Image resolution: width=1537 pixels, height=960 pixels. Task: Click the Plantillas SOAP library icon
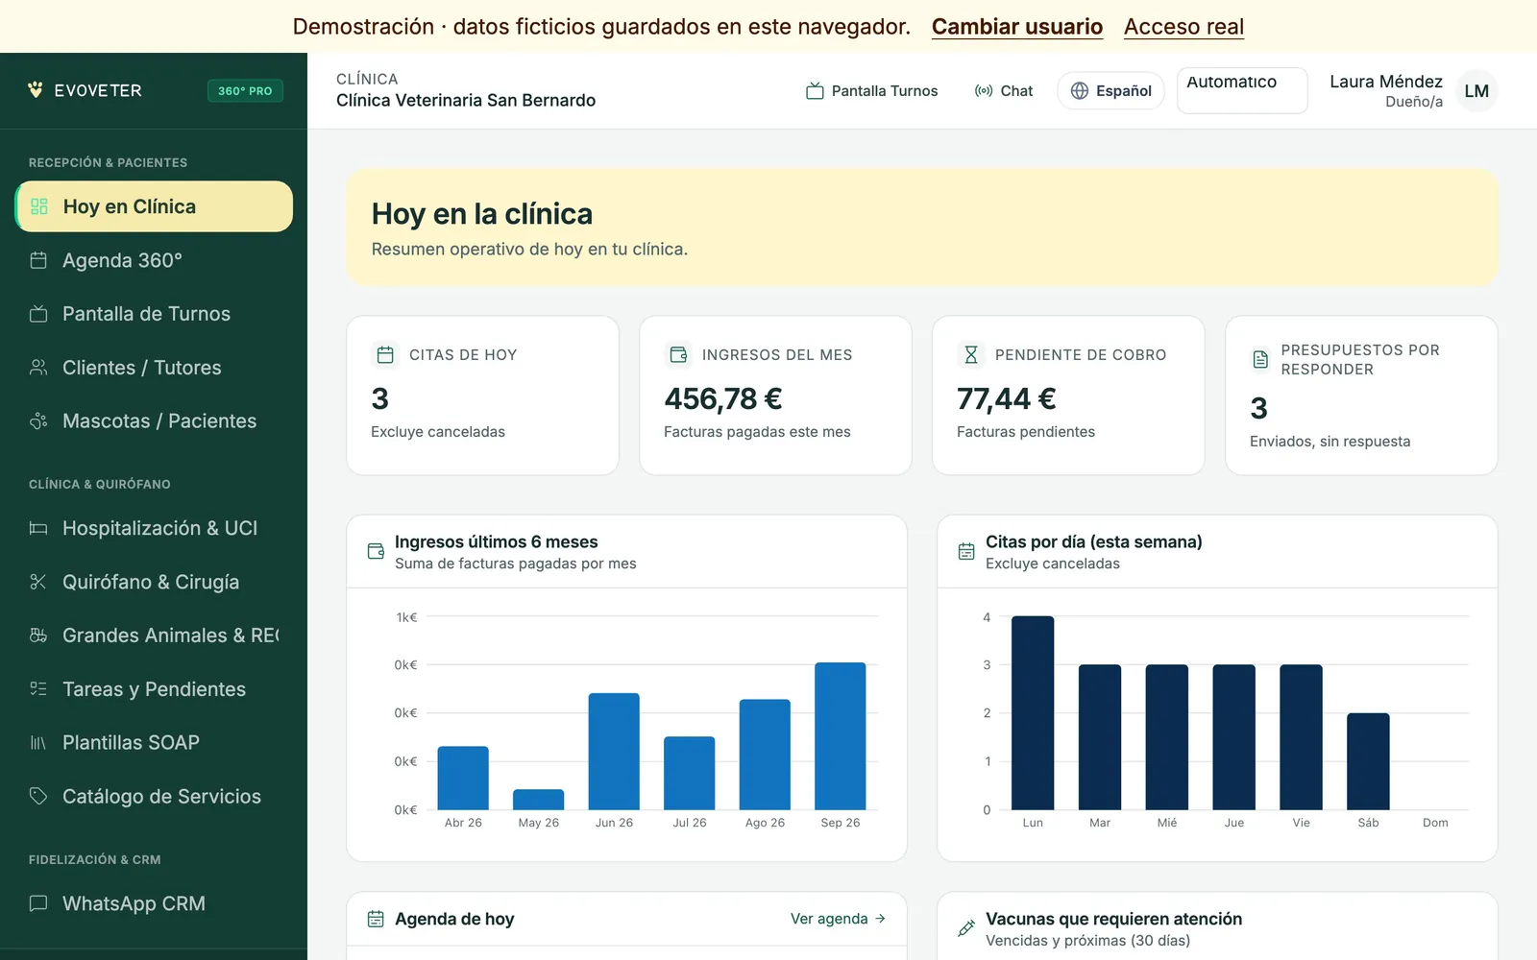click(x=38, y=742)
